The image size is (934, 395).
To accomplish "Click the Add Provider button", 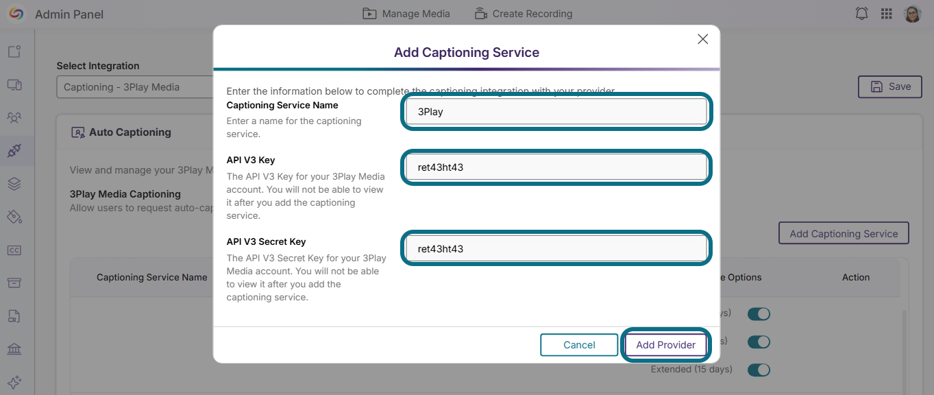I will 665,345.
